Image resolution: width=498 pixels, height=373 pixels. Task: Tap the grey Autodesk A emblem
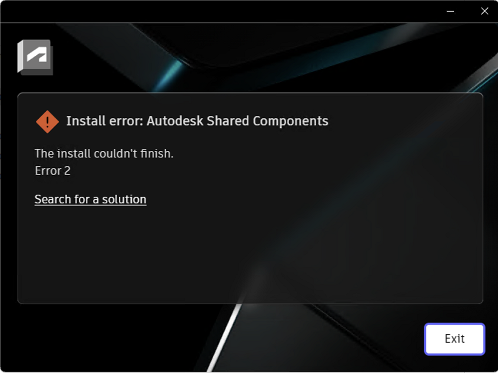[35, 57]
